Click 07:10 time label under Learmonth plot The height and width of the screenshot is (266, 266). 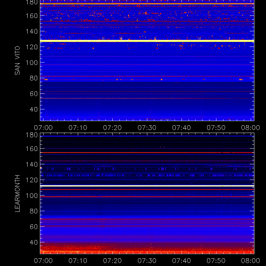pyautogui.click(x=78, y=261)
